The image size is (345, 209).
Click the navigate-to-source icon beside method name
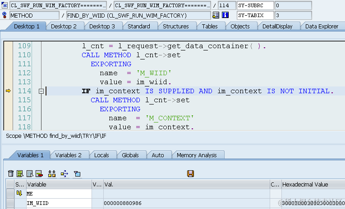[x=216, y=15]
